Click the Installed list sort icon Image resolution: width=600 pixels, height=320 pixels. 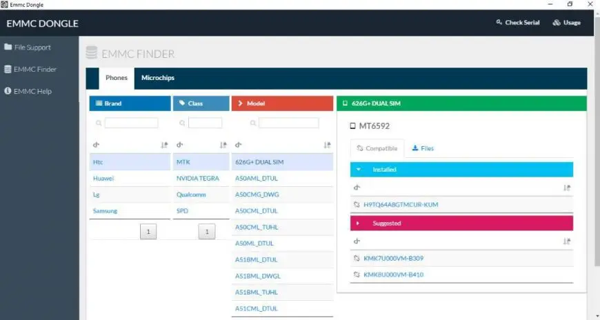[567, 188]
